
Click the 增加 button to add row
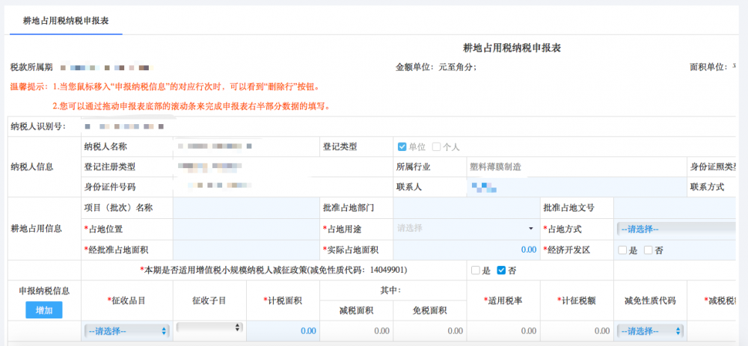click(x=44, y=310)
